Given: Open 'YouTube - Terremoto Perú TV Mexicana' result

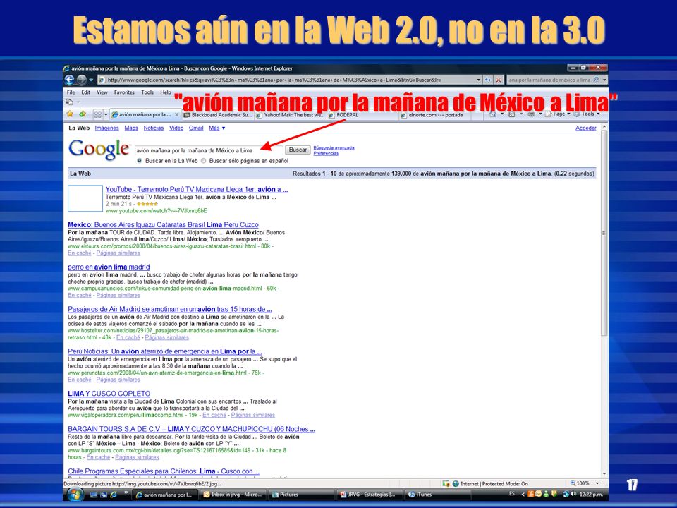Looking at the screenshot, I should (197, 189).
